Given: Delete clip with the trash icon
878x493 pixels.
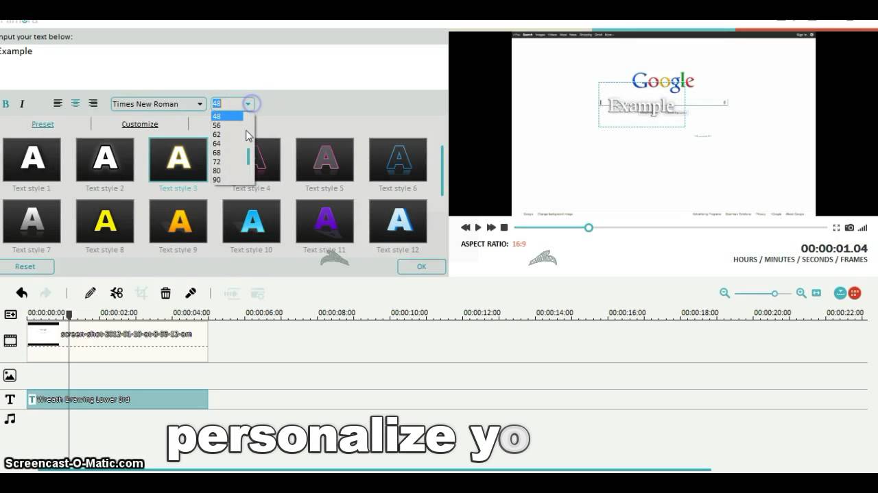Looking at the screenshot, I should click(x=165, y=293).
